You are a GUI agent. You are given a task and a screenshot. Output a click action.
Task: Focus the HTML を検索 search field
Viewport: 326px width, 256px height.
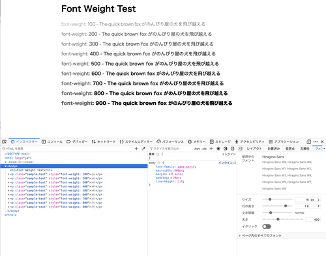[x=67, y=149]
